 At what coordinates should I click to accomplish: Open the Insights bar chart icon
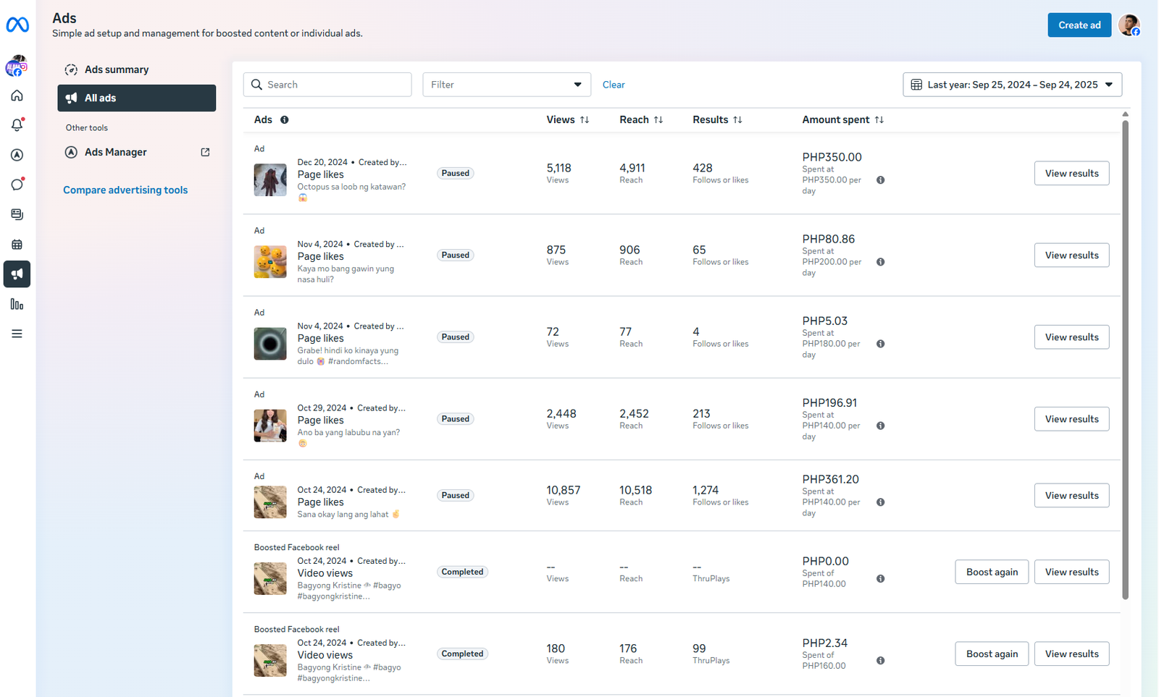[17, 304]
